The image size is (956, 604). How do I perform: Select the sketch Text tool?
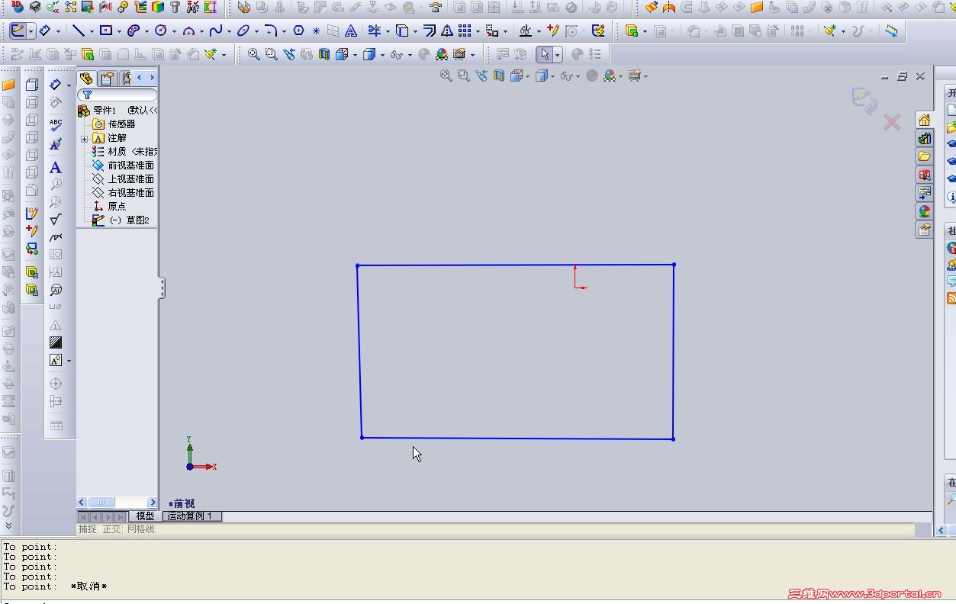[351, 31]
